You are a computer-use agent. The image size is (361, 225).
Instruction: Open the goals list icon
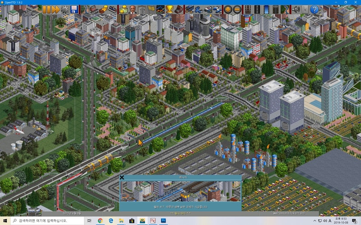151,9
